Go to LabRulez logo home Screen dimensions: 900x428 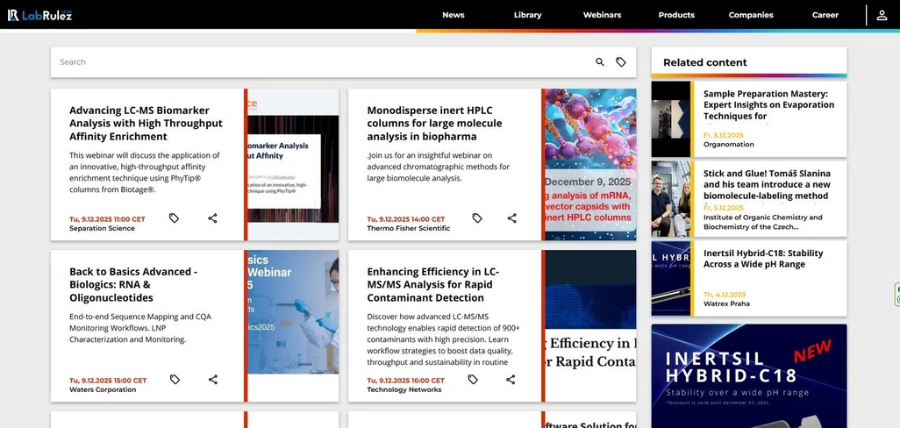coord(39,15)
